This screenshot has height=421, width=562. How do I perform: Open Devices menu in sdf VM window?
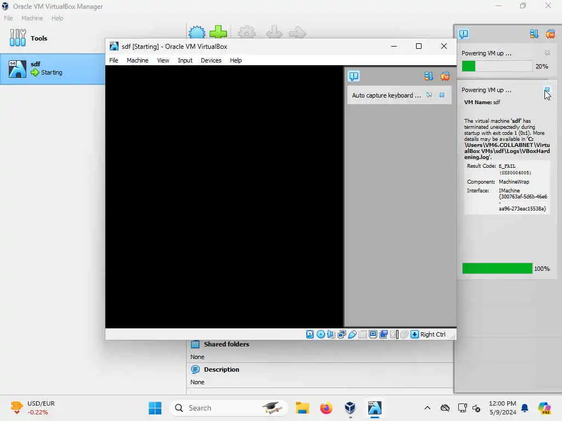pos(211,60)
